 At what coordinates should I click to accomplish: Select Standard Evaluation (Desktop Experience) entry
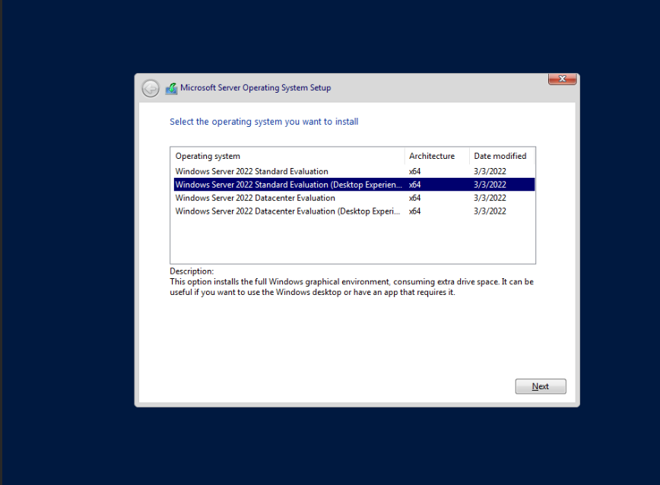pos(288,185)
